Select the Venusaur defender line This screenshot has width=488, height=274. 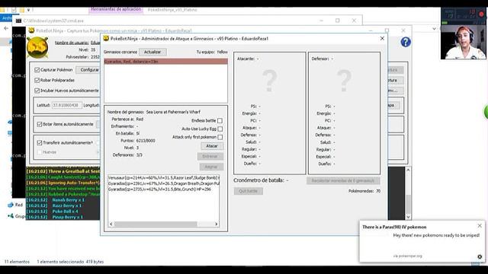click(164, 177)
